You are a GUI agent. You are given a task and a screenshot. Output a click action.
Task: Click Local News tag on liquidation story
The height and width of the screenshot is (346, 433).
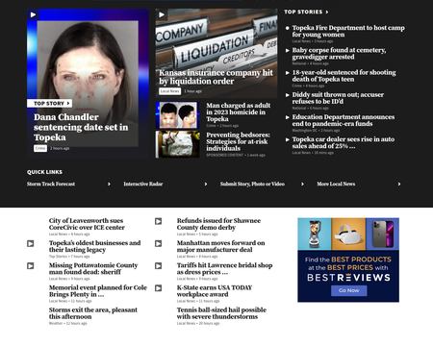click(x=169, y=91)
